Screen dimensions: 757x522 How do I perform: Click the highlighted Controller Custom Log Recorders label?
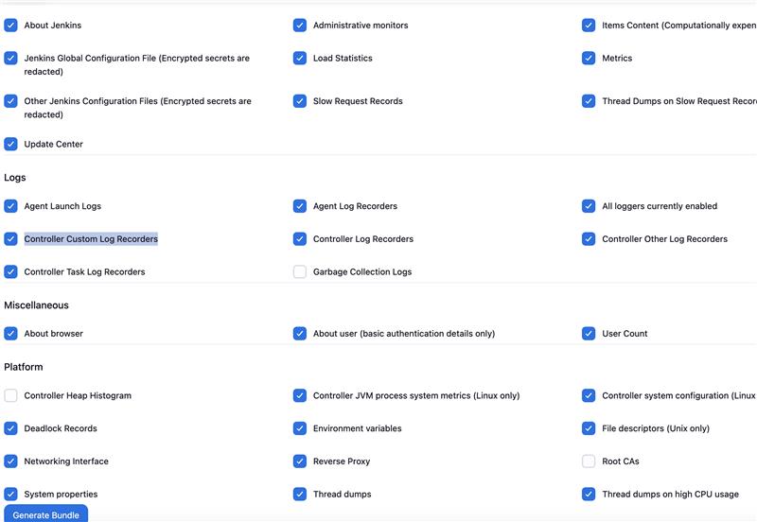click(91, 239)
